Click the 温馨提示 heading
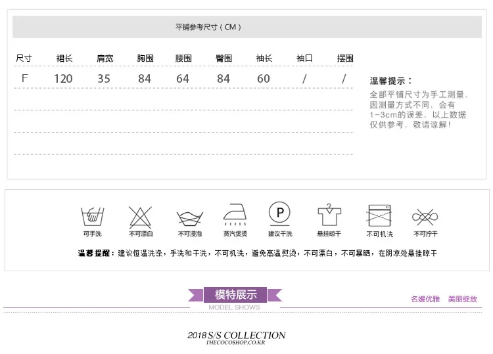 390,81
